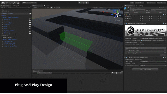Image resolution: width=167 pixels, height=94 pixels.
Task: Open the Test Type dropdown
Action: pyautogui.click(x=153, y=62)
